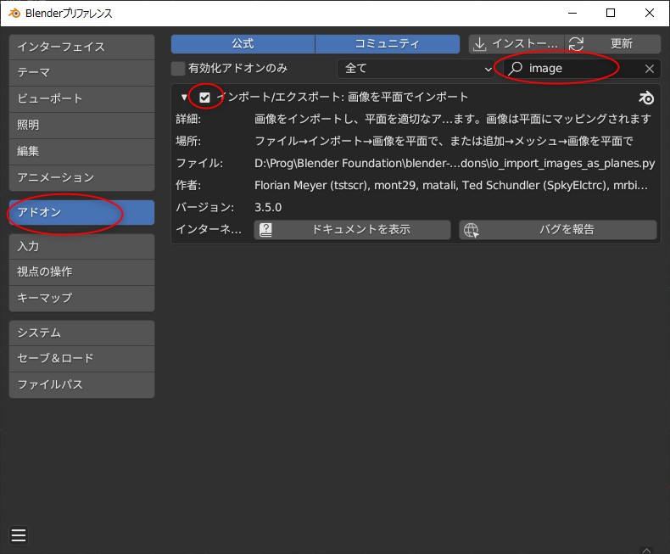Open addon docs with ドキュメントを表示
670x554 pixels.
tap(352, 230)
